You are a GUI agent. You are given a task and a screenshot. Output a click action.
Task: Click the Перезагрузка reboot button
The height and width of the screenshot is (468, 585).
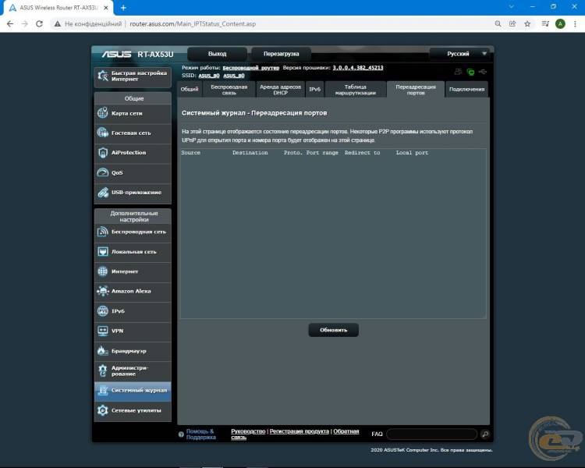[x=282, y=54]
